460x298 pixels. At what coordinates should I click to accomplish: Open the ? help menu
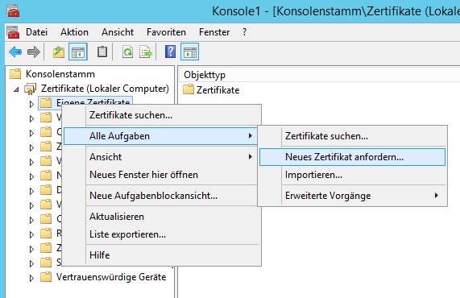tap(244, 32)
